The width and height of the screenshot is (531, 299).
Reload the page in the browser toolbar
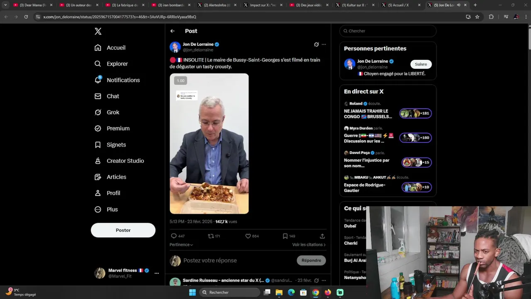pyautogui.click(x=26, y=17)
